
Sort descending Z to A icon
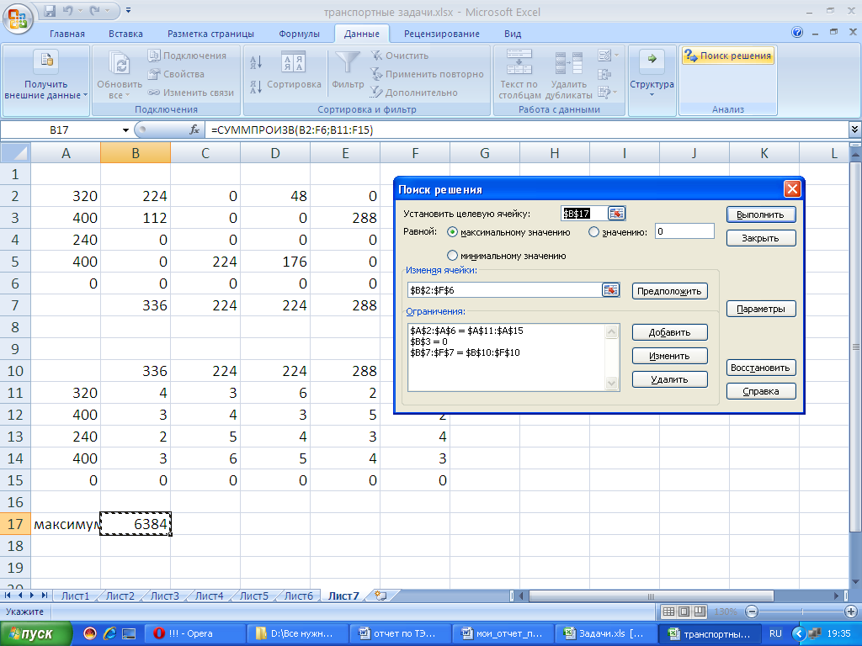coord(256,87)
